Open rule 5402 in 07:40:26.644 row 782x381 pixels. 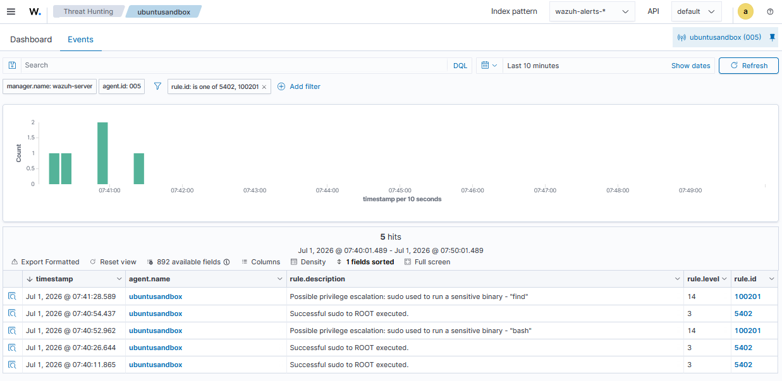pyautogui.click(x=743, y=348)
